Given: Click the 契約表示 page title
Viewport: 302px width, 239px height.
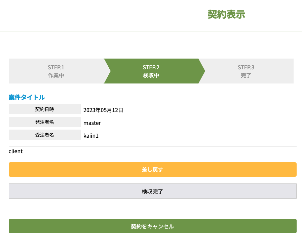Looking at the screenshot, I should tap(226, 14).
